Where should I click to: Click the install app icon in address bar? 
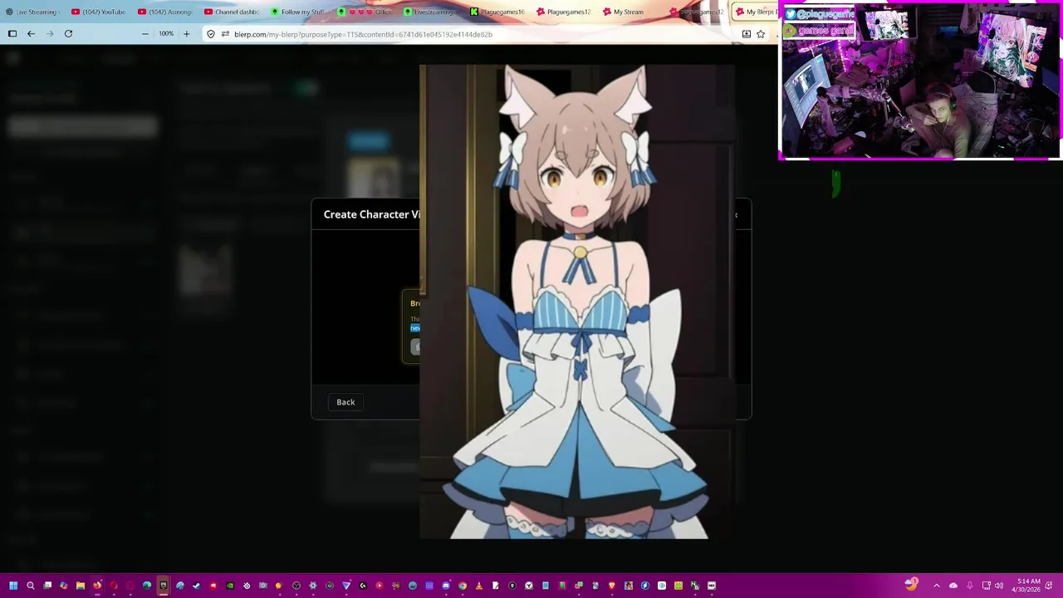(x=746, y=34)
